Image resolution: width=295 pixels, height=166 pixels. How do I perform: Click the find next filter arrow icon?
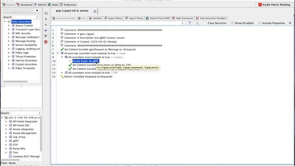(x=190, y=23)
